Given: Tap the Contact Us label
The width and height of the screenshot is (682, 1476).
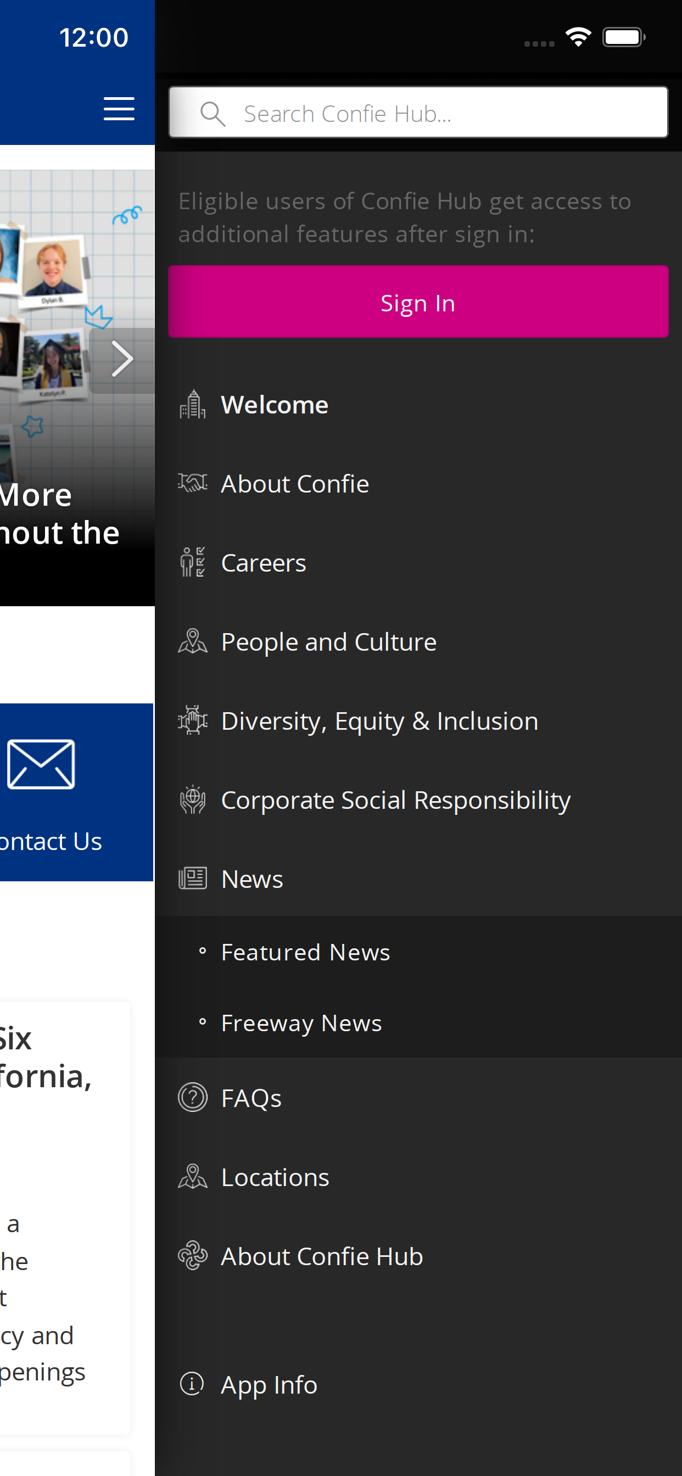Looking at the screenshot, I should pos(51,841).
